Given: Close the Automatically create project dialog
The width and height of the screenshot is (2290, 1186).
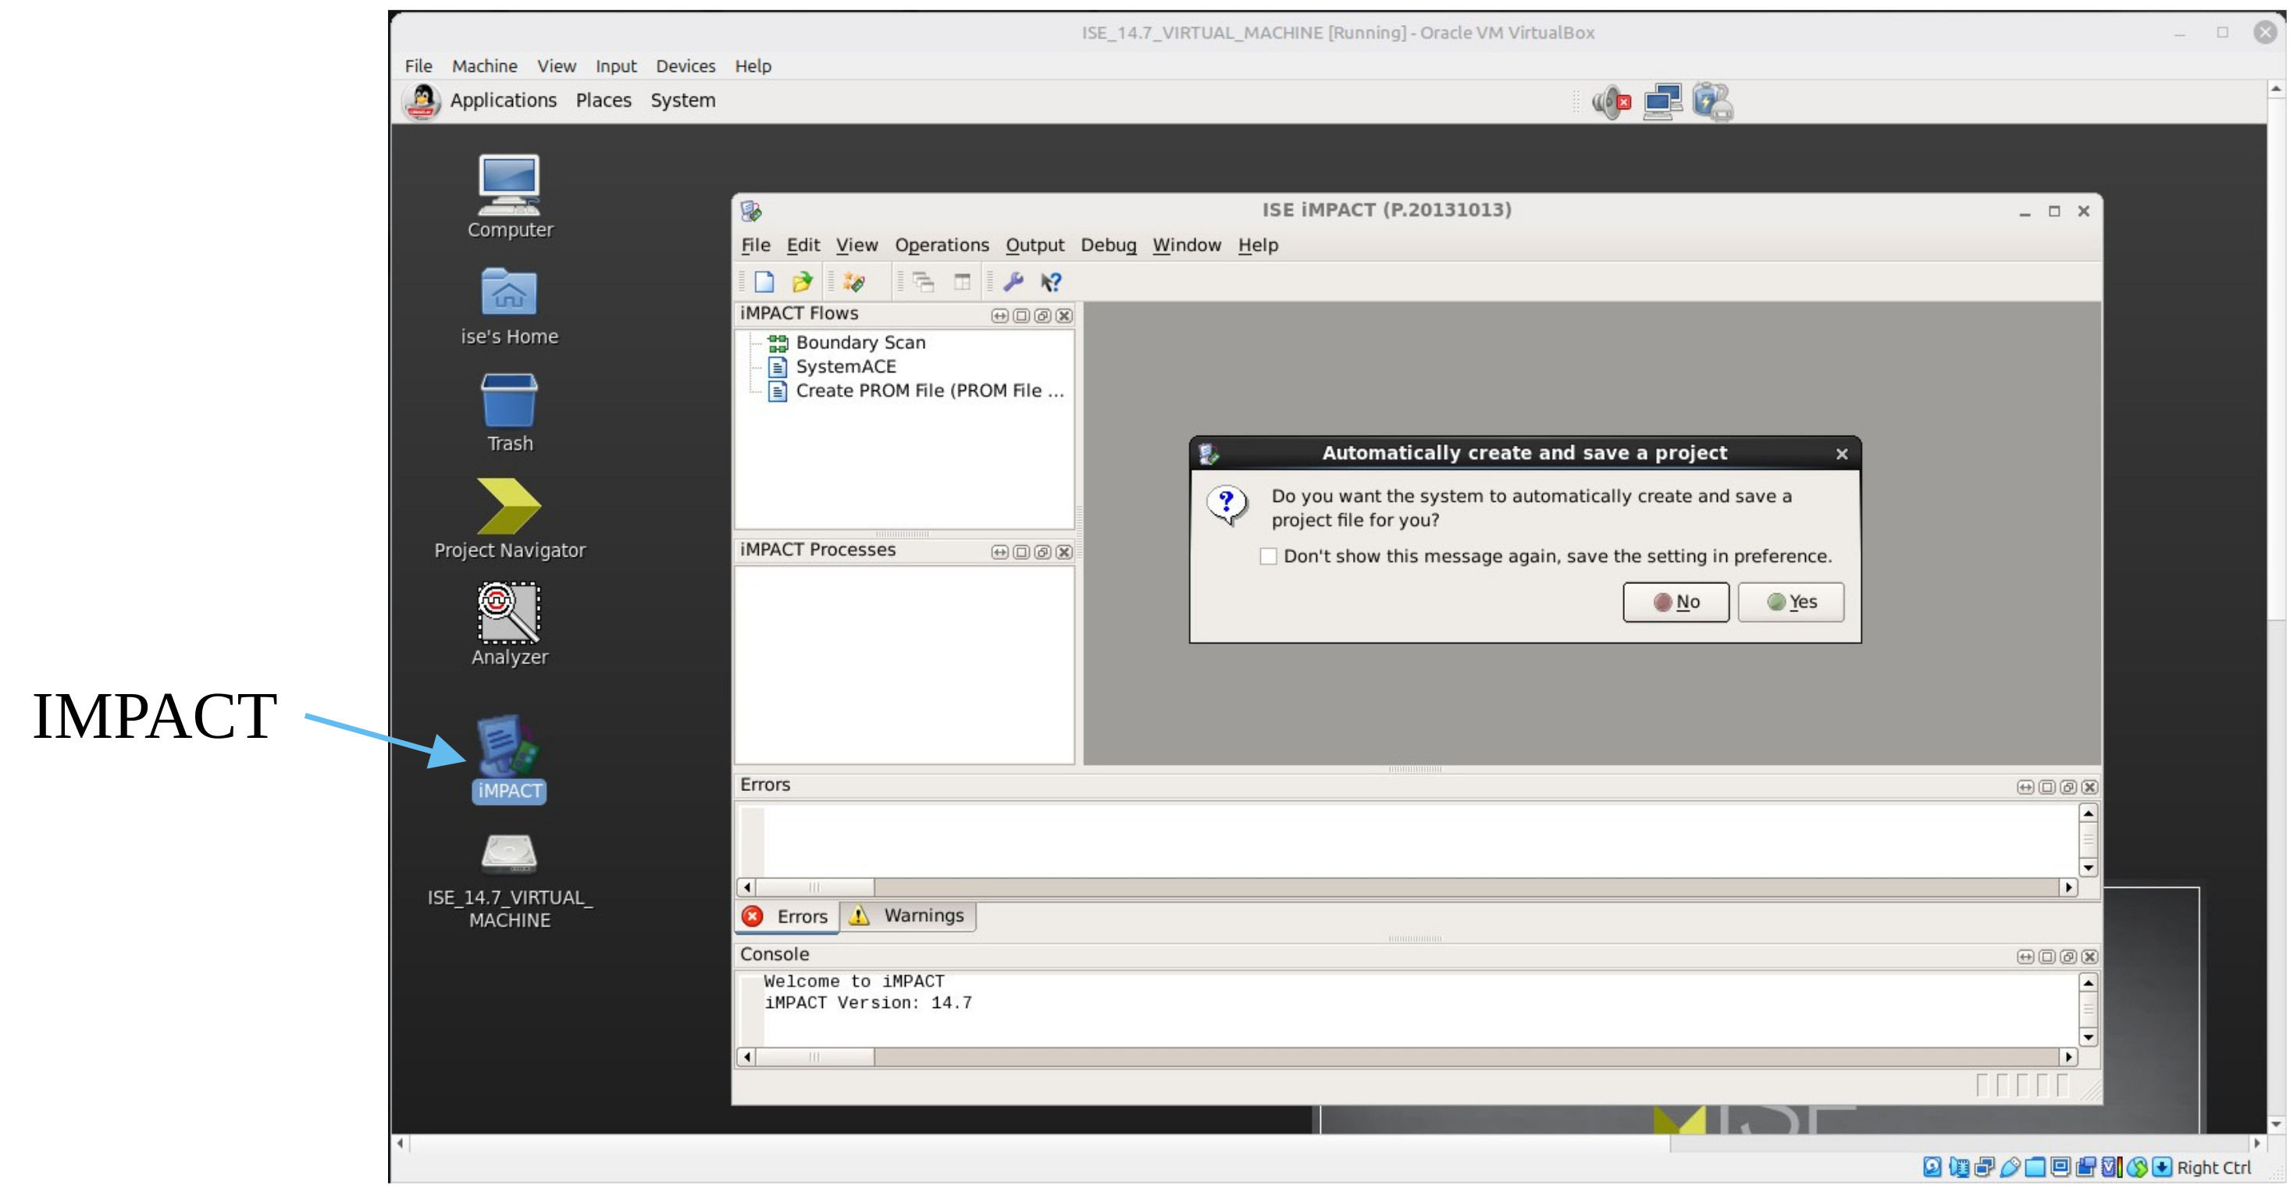Looking at the screenshot, I should point(1842,454).
